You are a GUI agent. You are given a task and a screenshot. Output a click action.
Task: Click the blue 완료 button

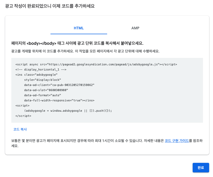[201, 168]
